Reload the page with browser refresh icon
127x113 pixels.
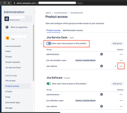click(5, 3)
